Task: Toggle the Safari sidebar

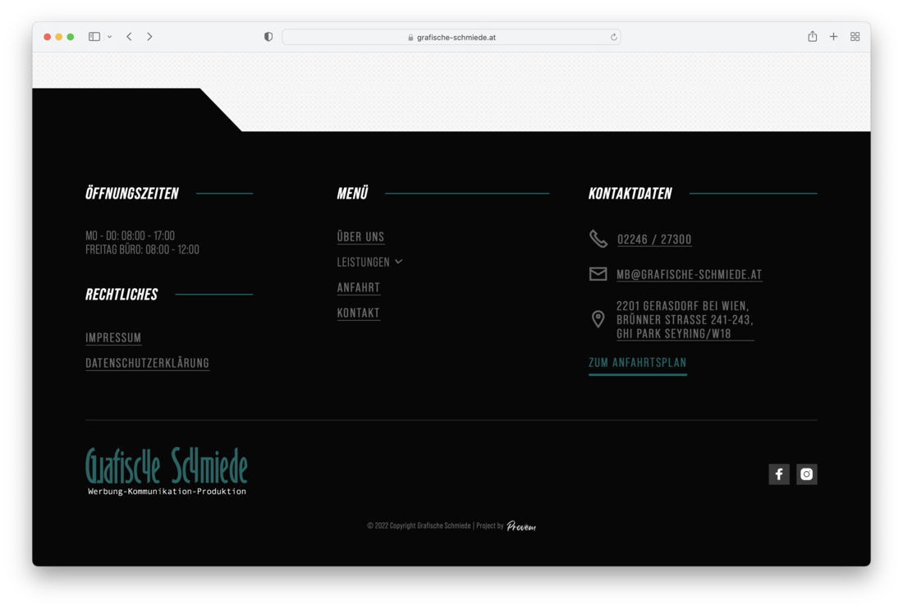Action: 94,37
